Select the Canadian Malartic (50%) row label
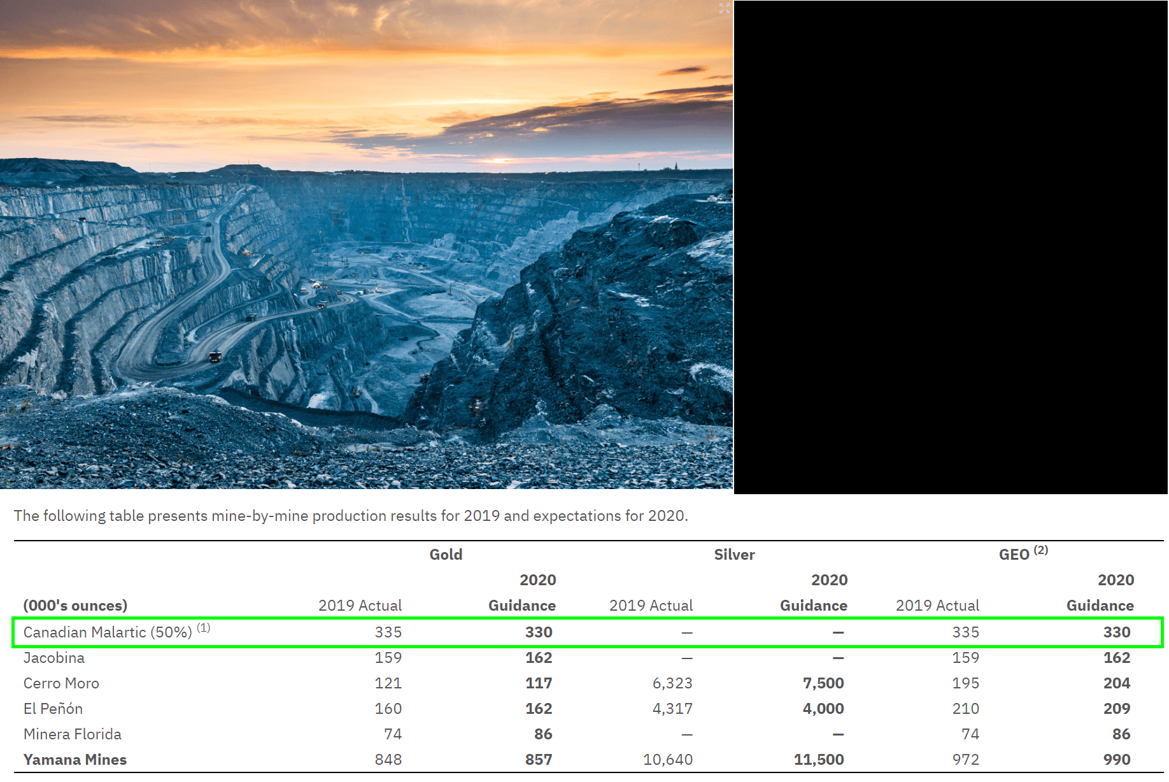 tap(117, 632)
